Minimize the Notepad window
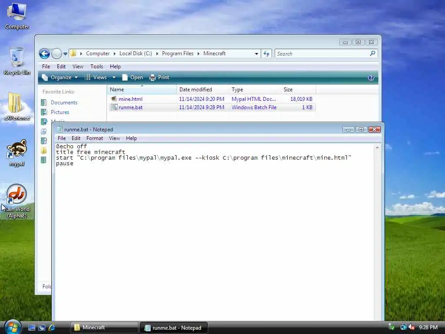This screenshot has height=334, width=445. click(x=348, y=130)
